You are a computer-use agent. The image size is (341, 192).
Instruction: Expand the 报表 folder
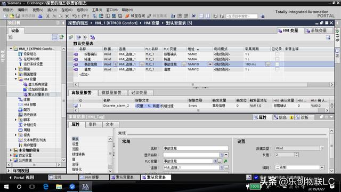[x=15, y=135]
